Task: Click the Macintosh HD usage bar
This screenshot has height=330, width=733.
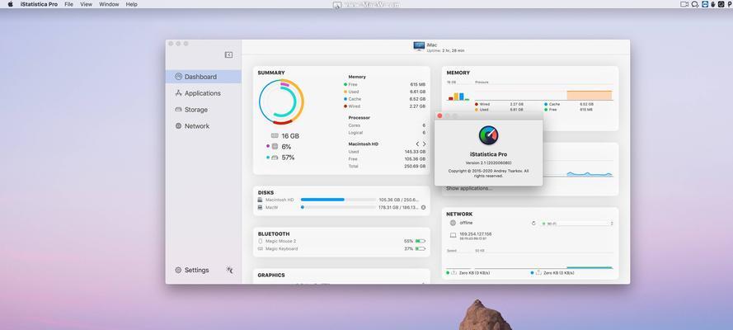Action: [338, 200]
